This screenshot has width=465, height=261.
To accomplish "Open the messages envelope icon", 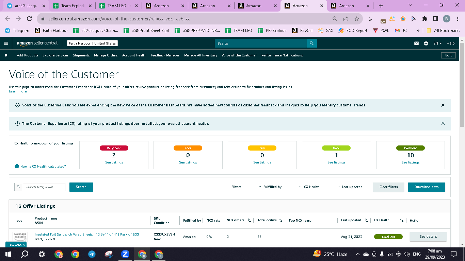I will (416, 43).
